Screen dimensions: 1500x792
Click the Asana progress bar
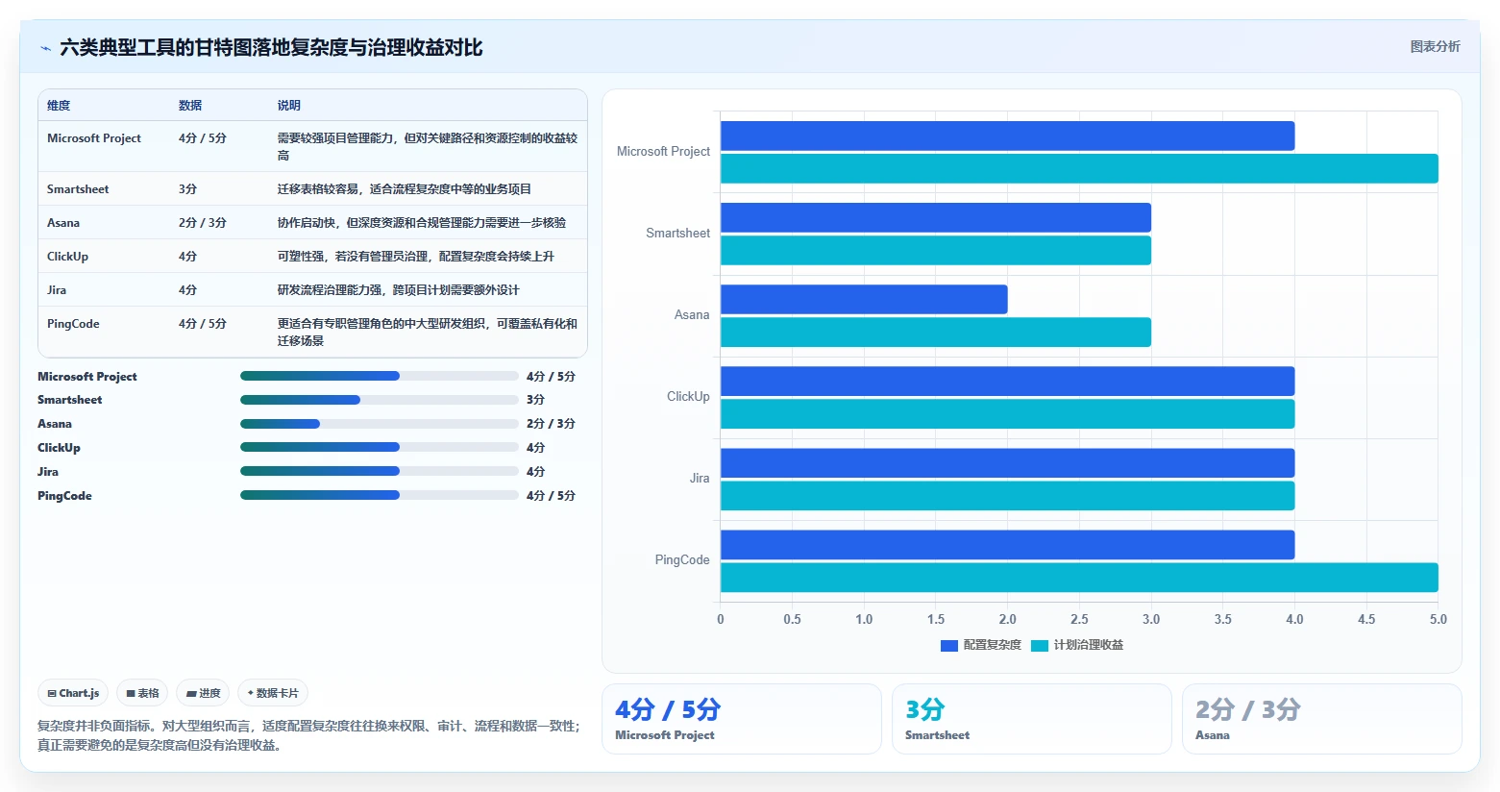point(380,424)
